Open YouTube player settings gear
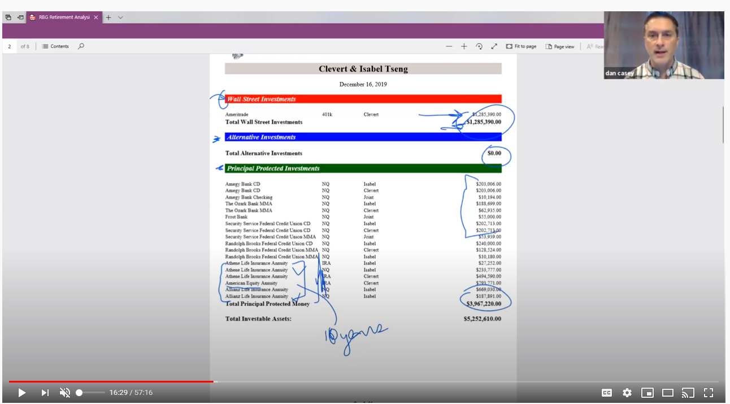 point(627,392)
